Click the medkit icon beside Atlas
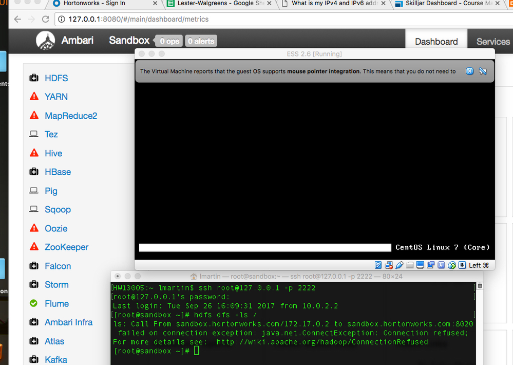 click(34, 341)
